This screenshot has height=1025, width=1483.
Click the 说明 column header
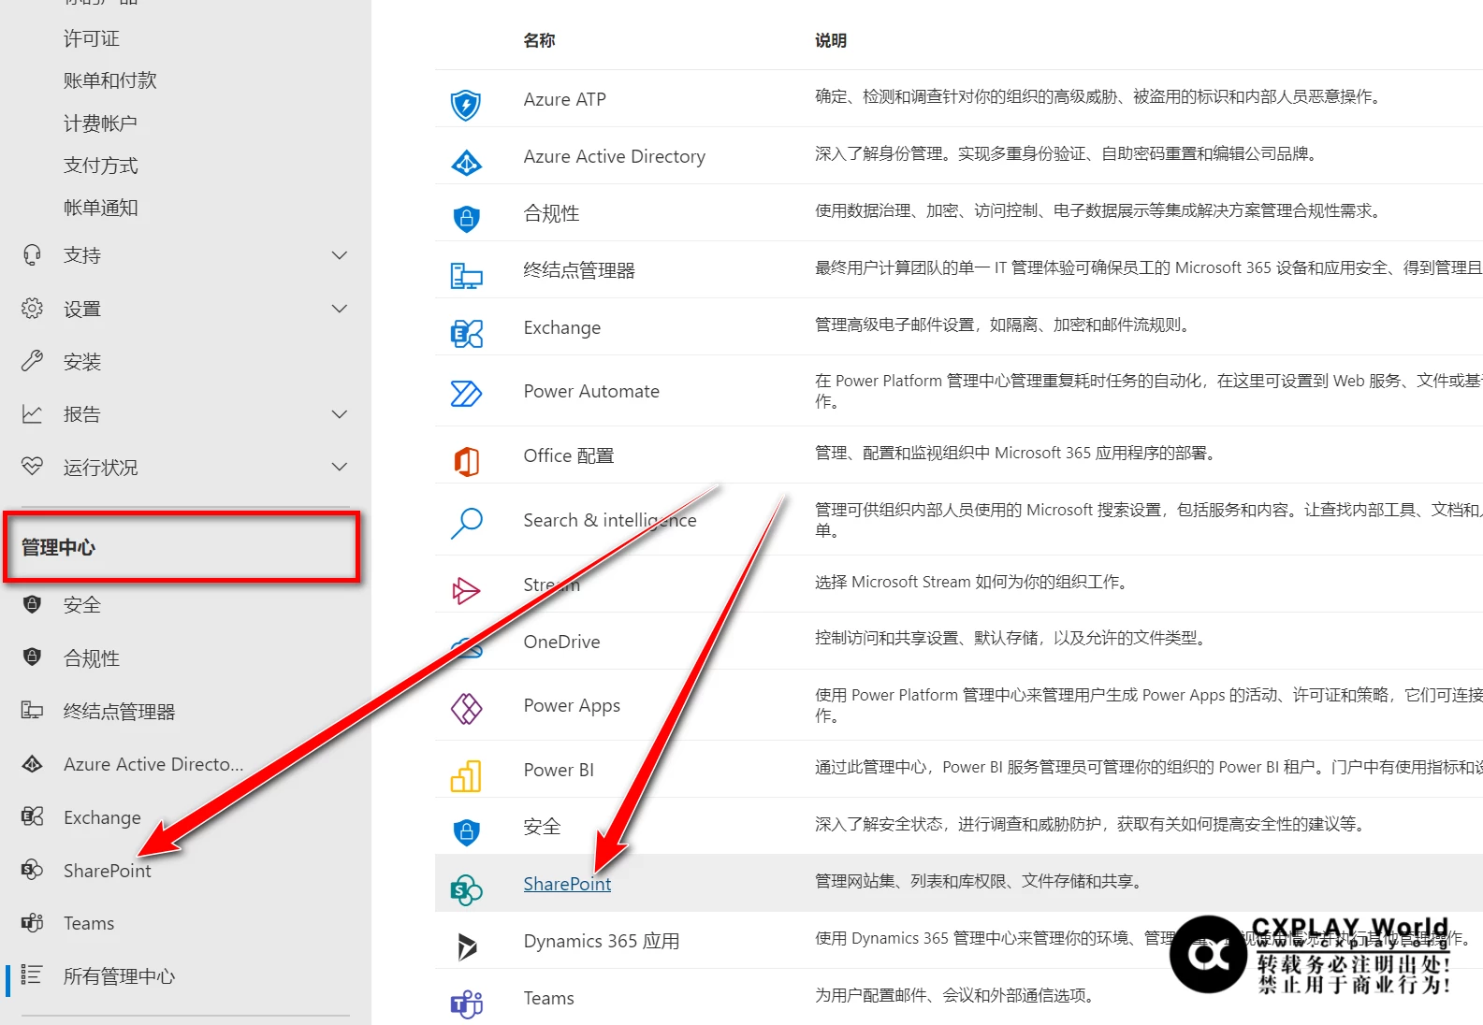(x=831, y=40)
